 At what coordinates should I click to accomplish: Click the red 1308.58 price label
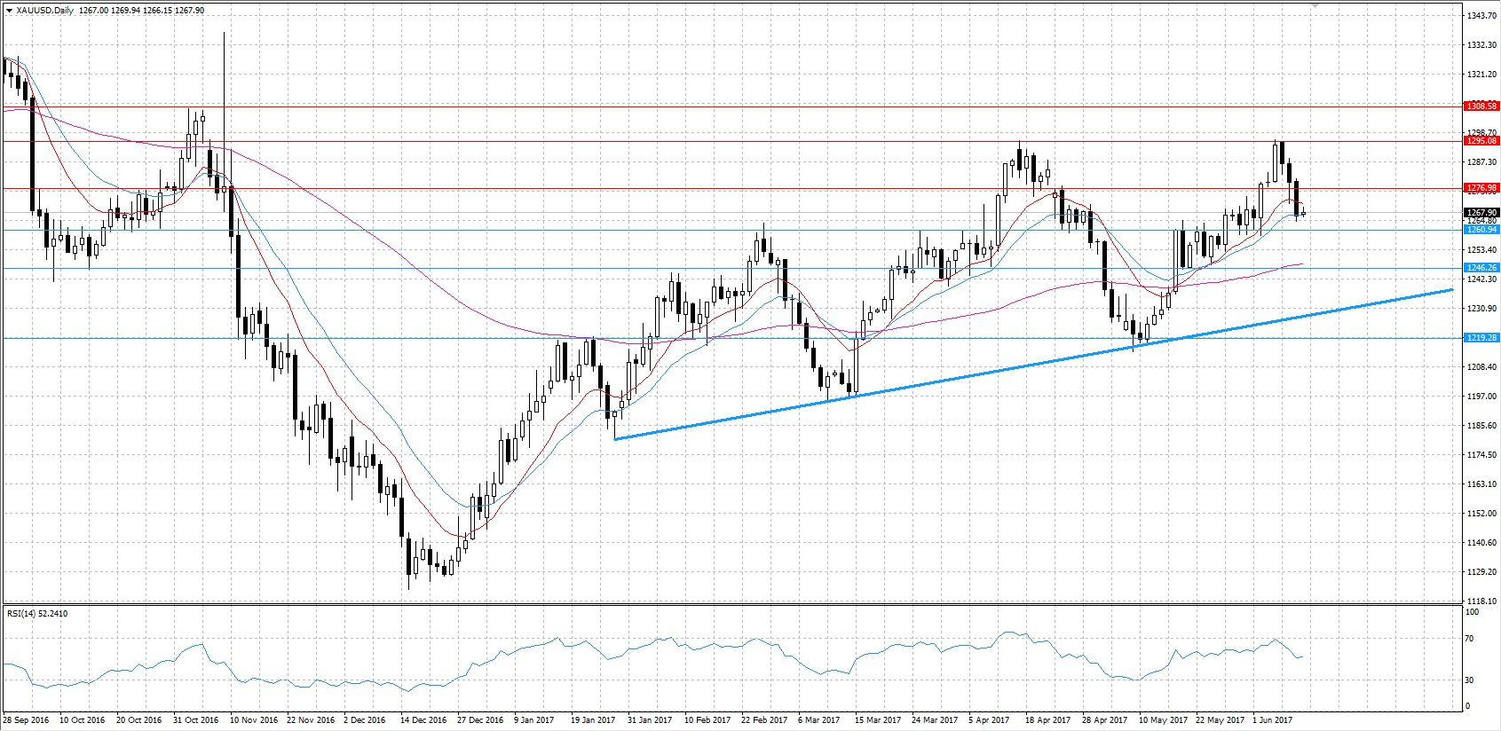click(x=1481, y=106)
